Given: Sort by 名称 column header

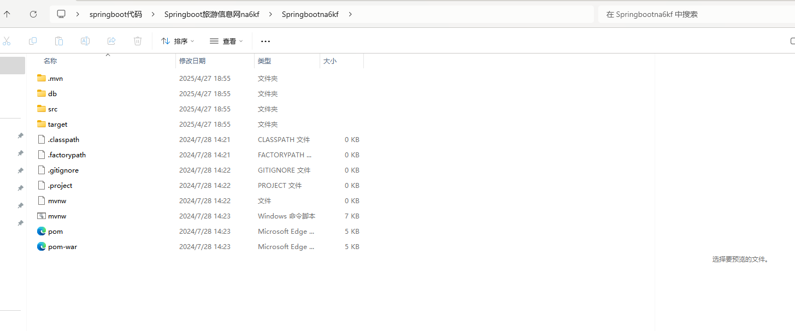Looking at the screenshot, I should pos(50,61).
